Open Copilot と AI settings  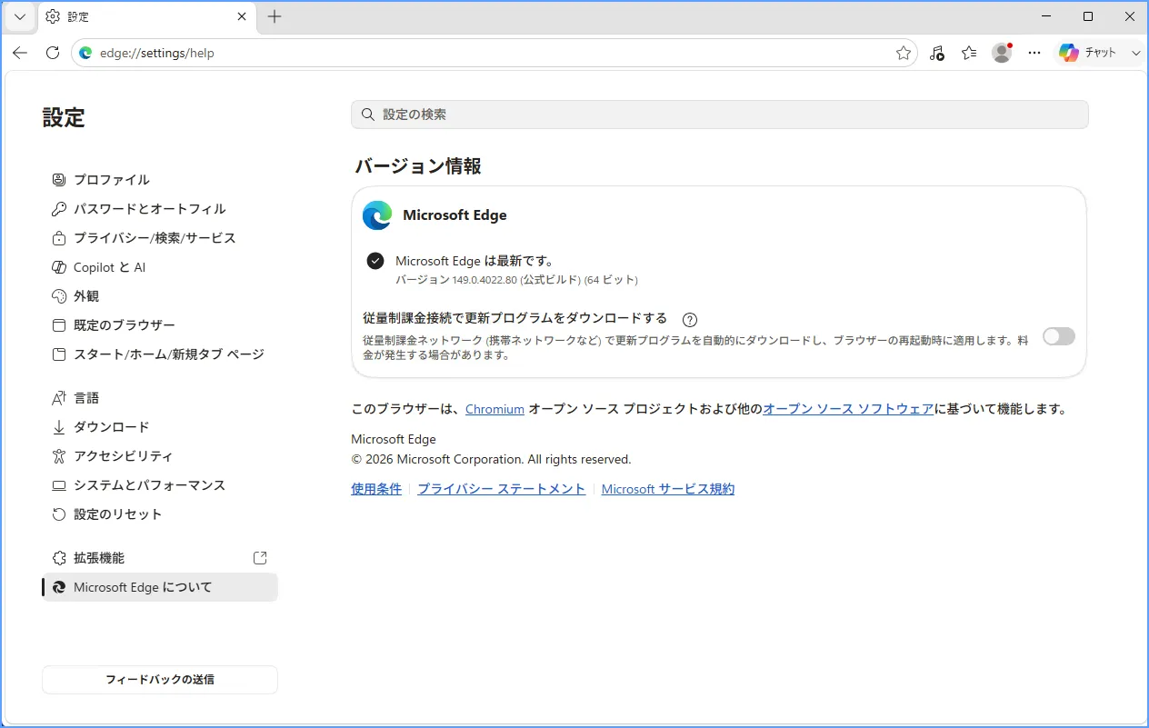160,267
